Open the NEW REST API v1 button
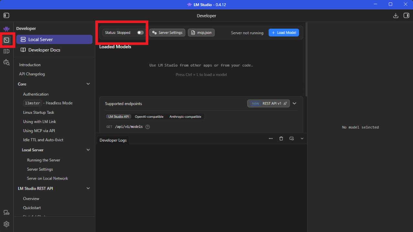The width and height of the screenshot is (413, 232). click(x=268, y=104)
